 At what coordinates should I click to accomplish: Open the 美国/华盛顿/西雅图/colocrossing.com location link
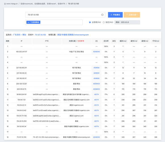(73, 35)
